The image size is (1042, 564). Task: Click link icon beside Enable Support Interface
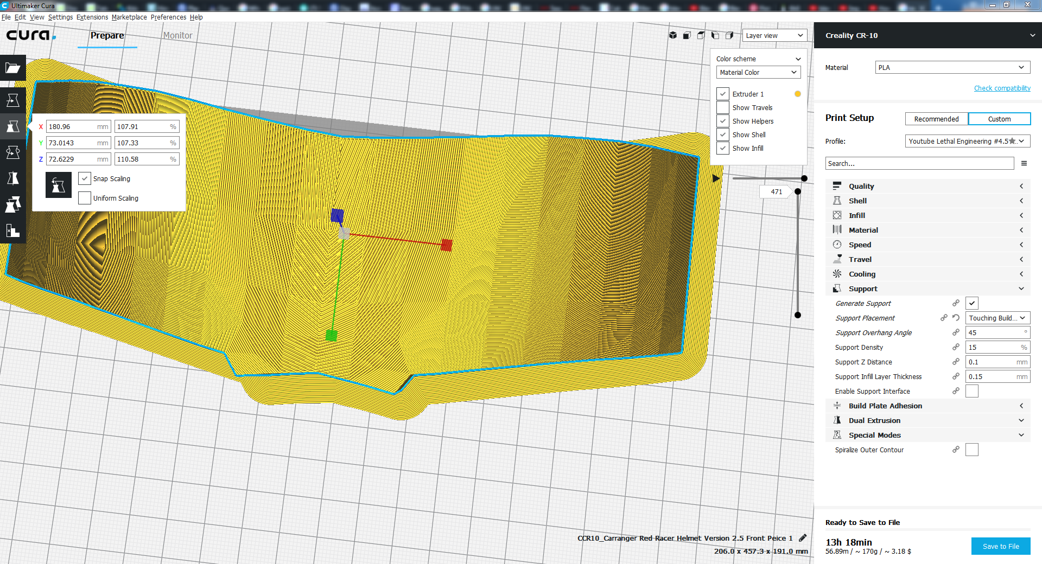point(956,391)
